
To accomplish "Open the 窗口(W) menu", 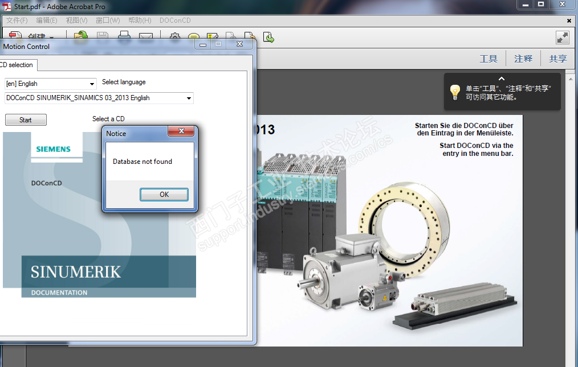I will pos(108,20).
